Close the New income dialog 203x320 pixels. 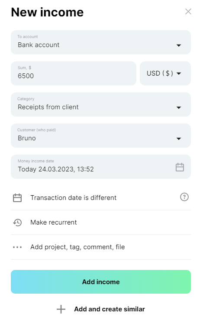(188, 11)
